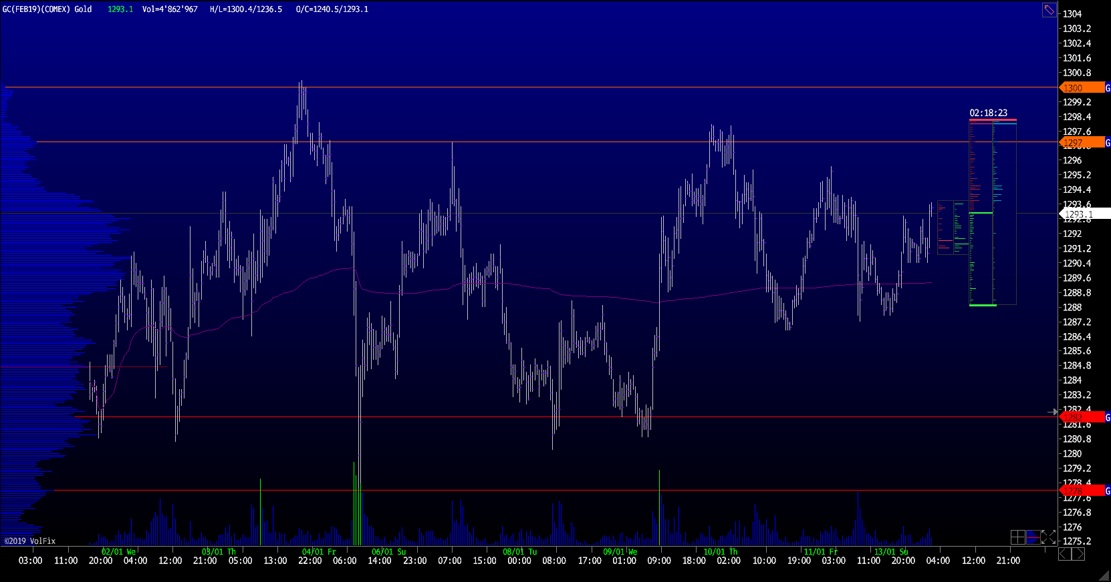Select the red 1282 price level label
1111x582 pixels.
(1081, 417)
